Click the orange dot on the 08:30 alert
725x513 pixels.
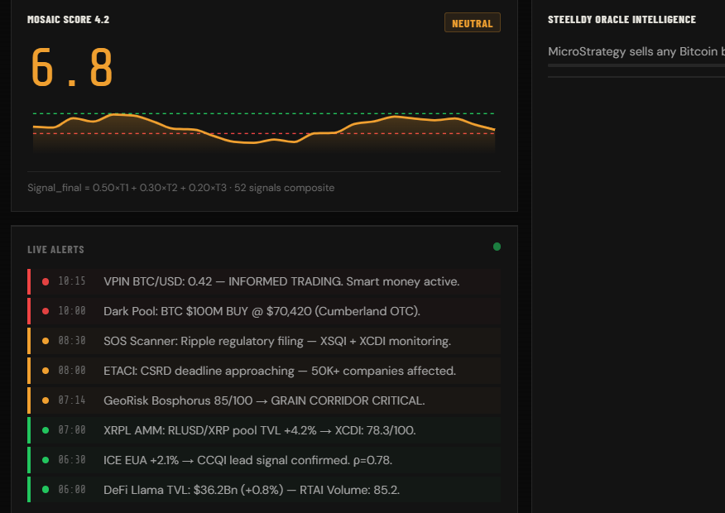click(x=46, y=341)
